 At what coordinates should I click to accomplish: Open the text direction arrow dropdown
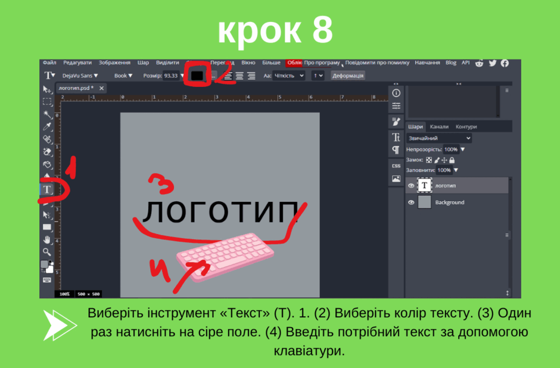318,76
